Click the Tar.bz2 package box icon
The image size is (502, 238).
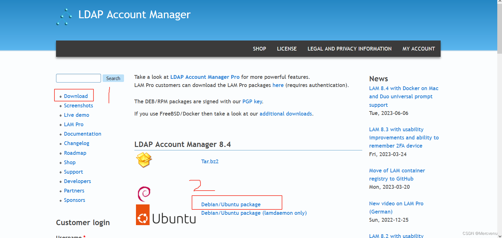pyautogui.click(x=144, y=160)
